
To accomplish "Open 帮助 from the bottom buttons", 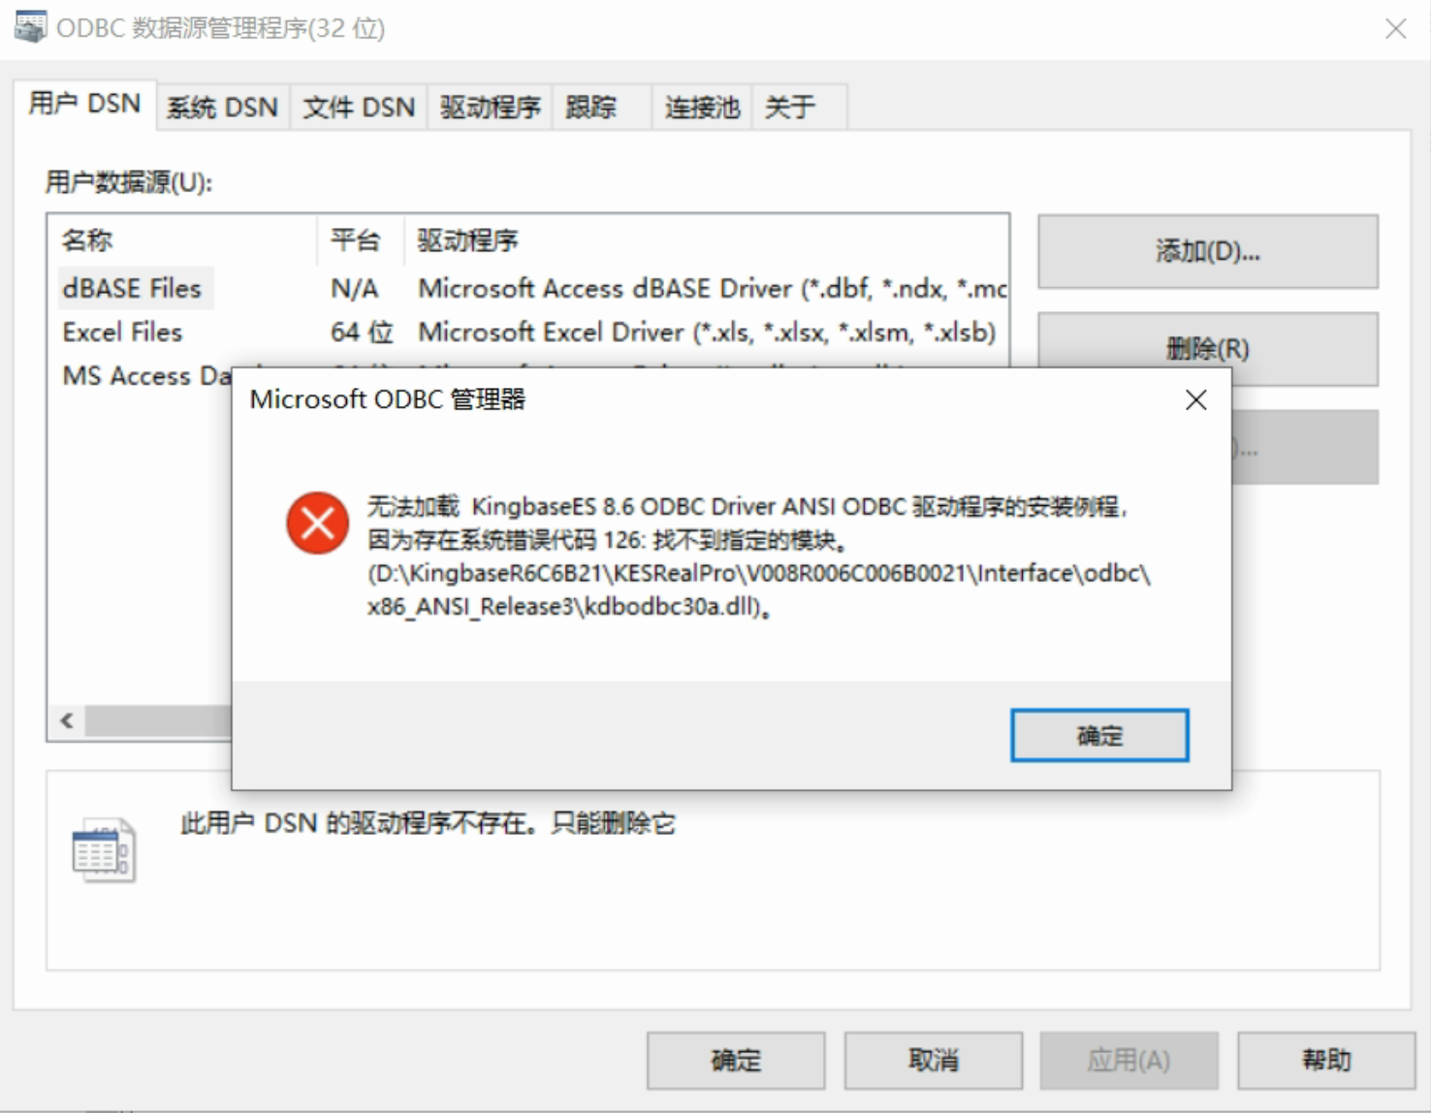I will 1326,1061.
